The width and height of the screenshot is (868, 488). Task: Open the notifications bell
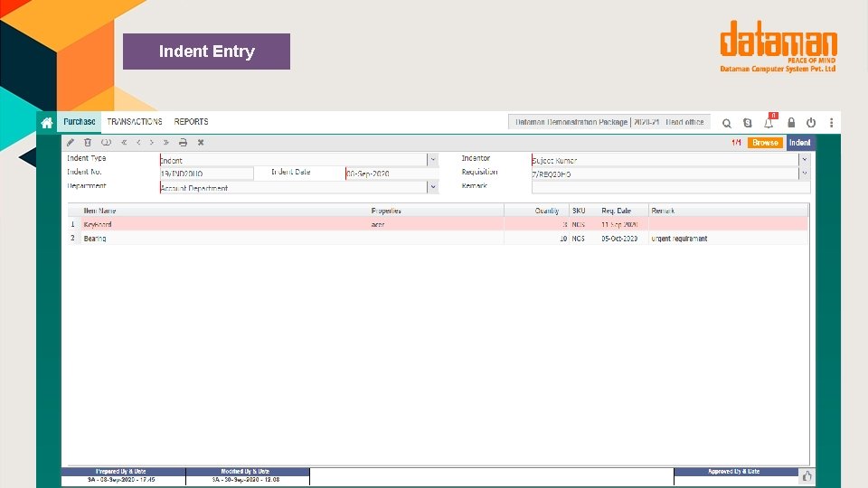click(x=769, y=122)
